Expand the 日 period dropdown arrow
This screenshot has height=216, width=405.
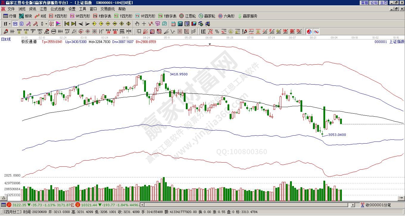coord(10,24)
